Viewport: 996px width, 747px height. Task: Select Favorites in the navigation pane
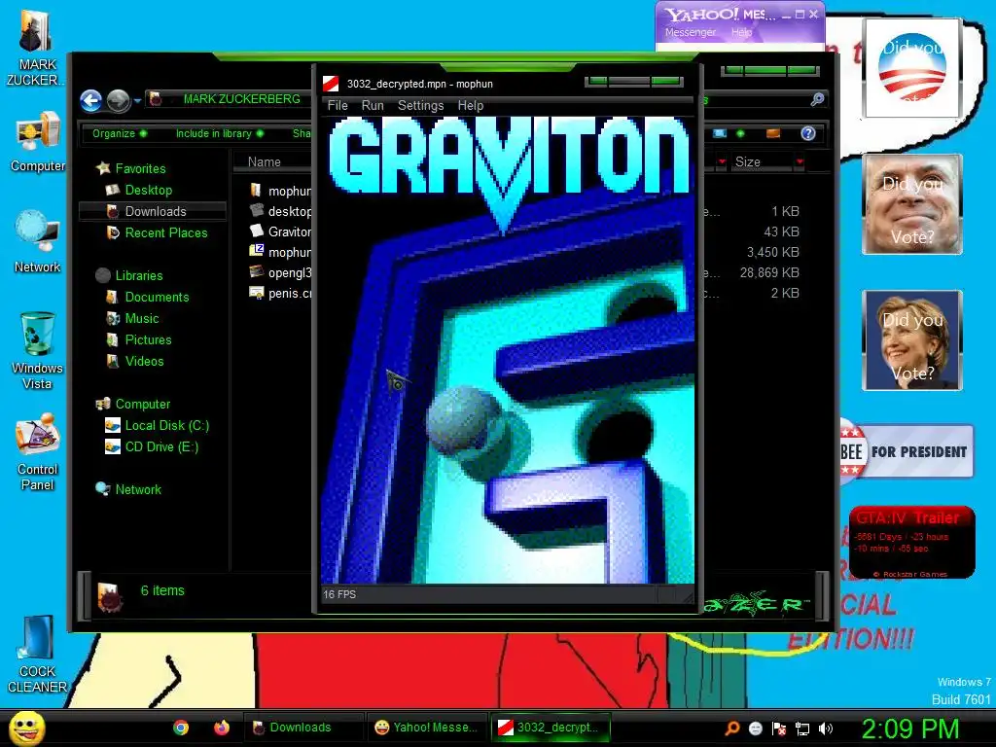pyautogui.click(x=140, y=168)
